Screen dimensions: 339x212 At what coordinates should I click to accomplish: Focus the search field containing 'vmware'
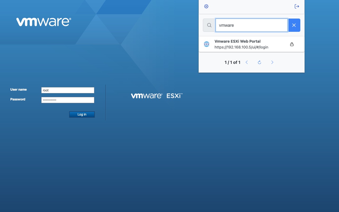click(x=252, y=25)
